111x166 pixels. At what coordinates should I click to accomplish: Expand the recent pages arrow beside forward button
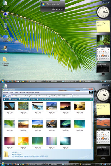coord(10,96)
